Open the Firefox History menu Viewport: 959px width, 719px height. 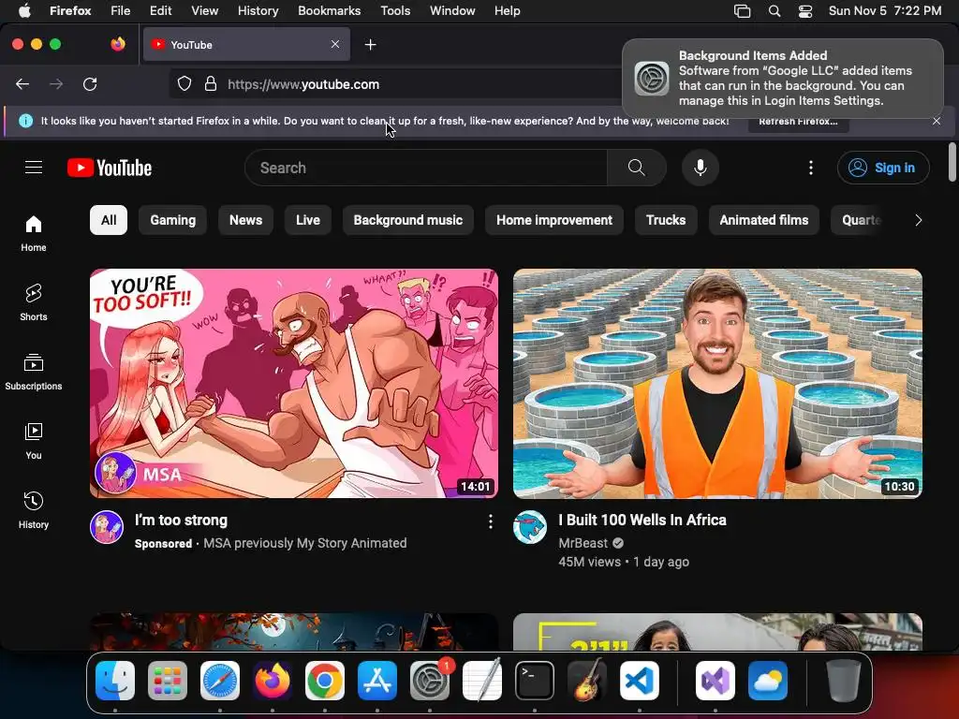click(x=258, y=10)
